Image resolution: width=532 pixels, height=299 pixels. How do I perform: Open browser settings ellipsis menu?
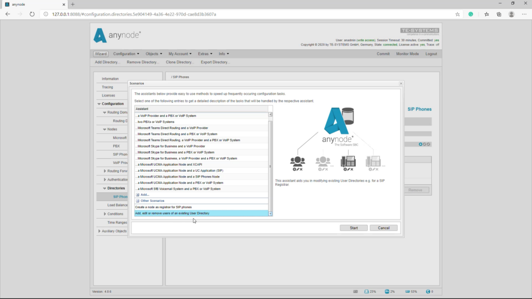pyautogui.click(x=524, y=14)
